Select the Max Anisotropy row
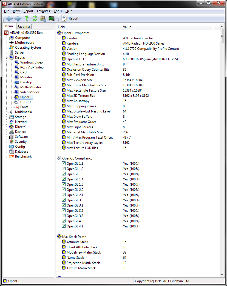 click(138, 101)
